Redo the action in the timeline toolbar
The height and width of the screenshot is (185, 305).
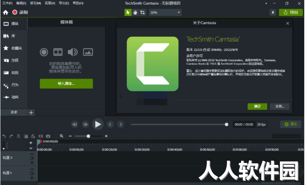(11, 136)
